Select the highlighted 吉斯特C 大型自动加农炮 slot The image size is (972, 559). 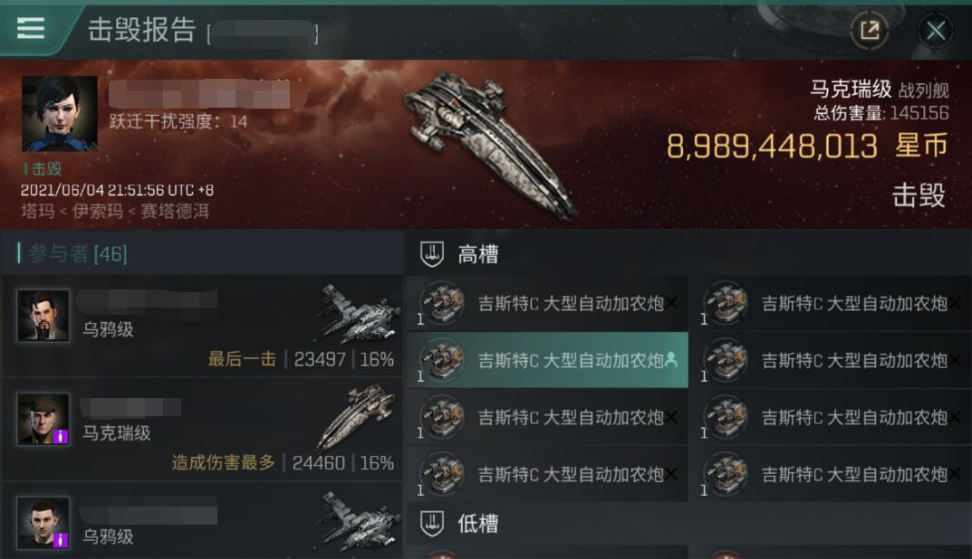pos(547,360)
